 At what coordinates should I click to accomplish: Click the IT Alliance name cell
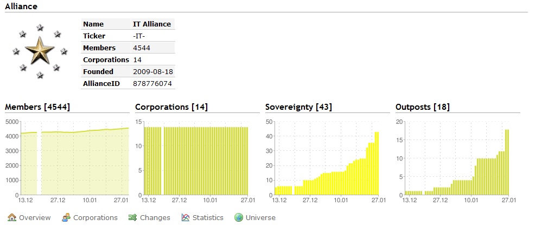point(152,24)
